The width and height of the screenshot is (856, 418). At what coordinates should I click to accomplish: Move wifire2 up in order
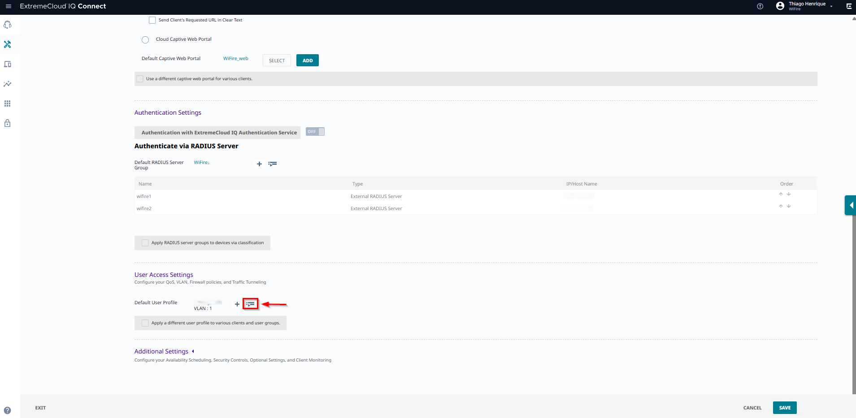click(781, 206)
